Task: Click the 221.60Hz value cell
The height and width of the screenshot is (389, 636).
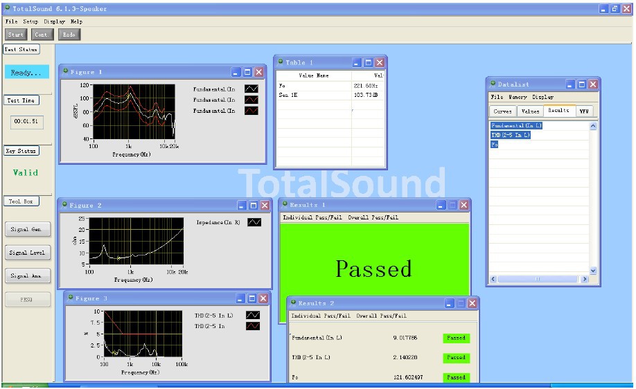Action: [x=366, y=86]
